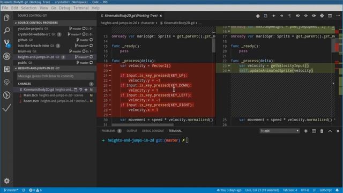Image resolution: width=343 pixels, height=193 pixels.
Task: Open the Debug menu
Action: [x=64, y=8]
